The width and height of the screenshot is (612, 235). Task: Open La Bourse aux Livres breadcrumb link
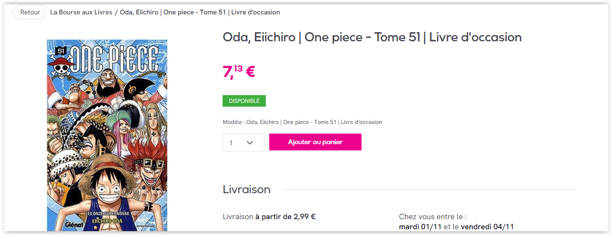coord(81,12)
